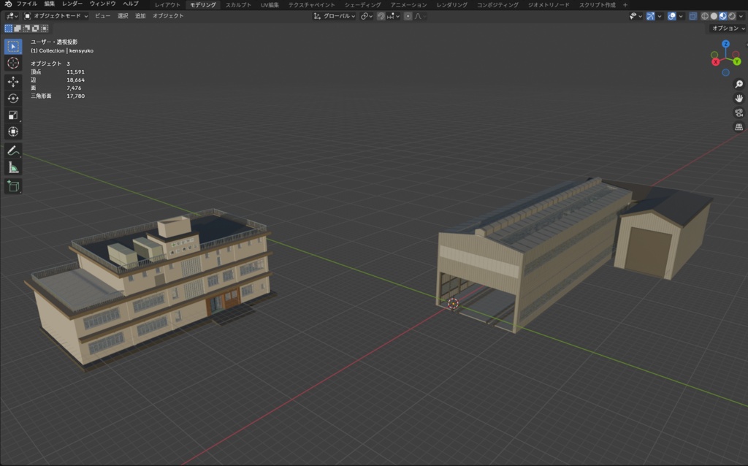Screen dimensions: 748x466
Task: Click the hollow blue negative Z gizmo circle
Action: [725, 72]
